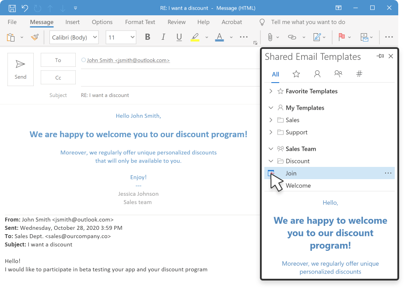Click the Follow Up red flag icon
The height and width of the screenshot is (291, 407).
click(x=341, y=38)
